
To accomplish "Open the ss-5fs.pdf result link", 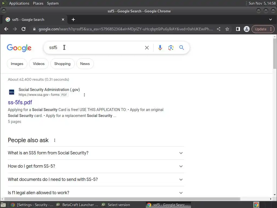I will click(x=20, y=102).
